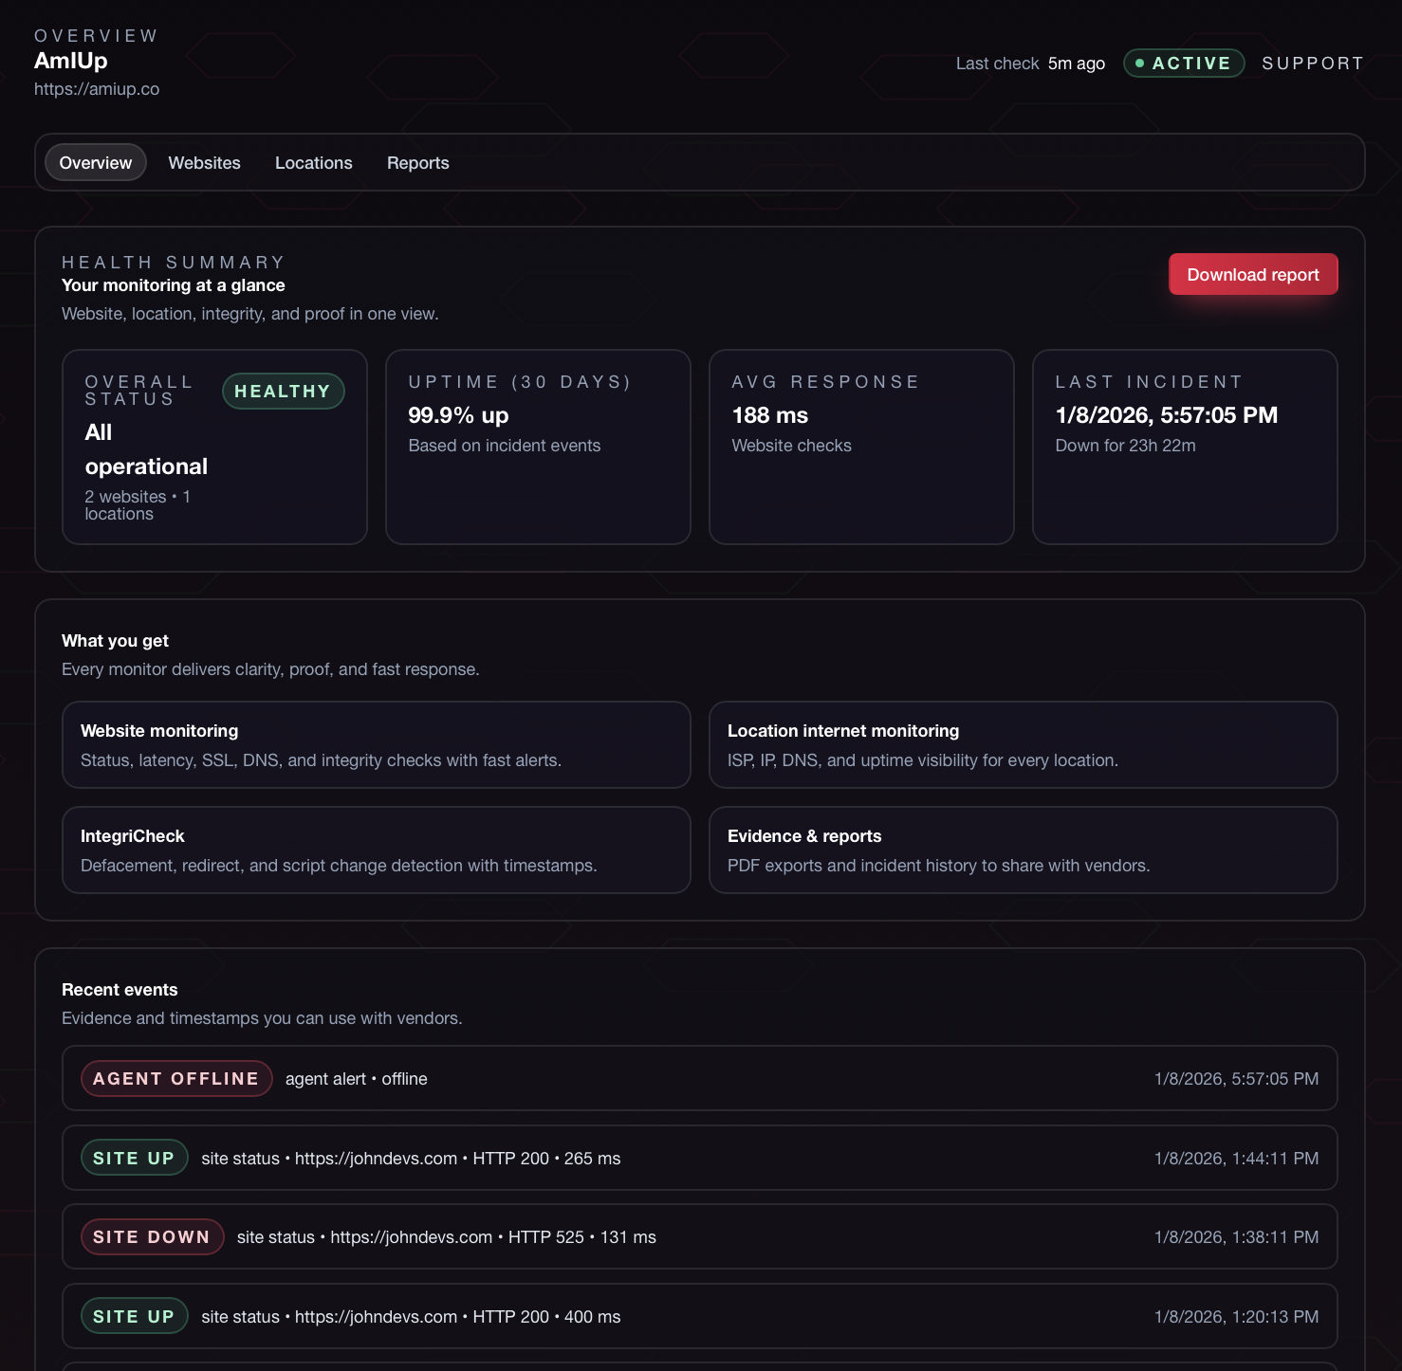Switch to the Websites tab
Viewport: 1402px width, 1371px height.
tap(204, 162)
